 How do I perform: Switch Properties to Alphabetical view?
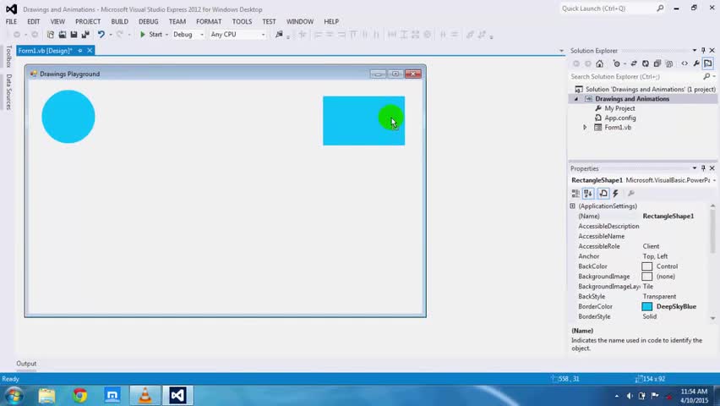click(x=588, y=194)
